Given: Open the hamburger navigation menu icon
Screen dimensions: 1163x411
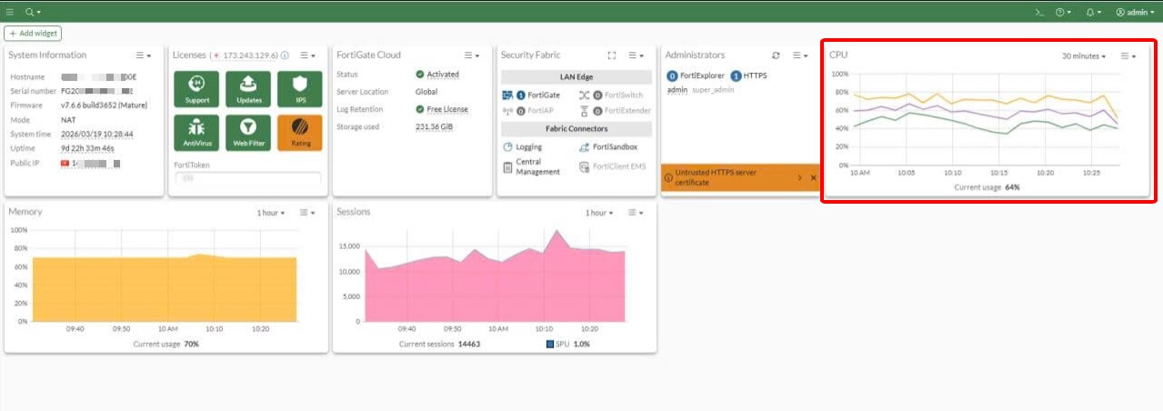Looking at the screenshot, I should (x=10, y=12).
